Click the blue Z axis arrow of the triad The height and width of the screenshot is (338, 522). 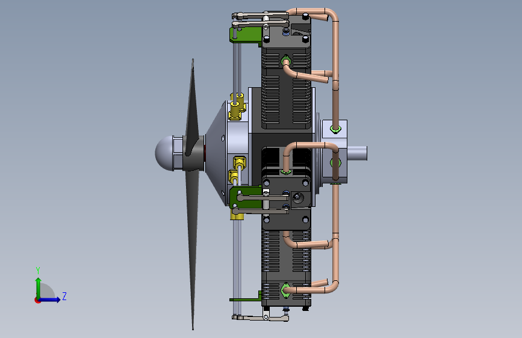pos(50,300)
